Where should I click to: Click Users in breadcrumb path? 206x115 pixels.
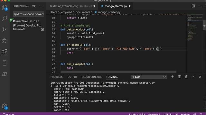53,12
